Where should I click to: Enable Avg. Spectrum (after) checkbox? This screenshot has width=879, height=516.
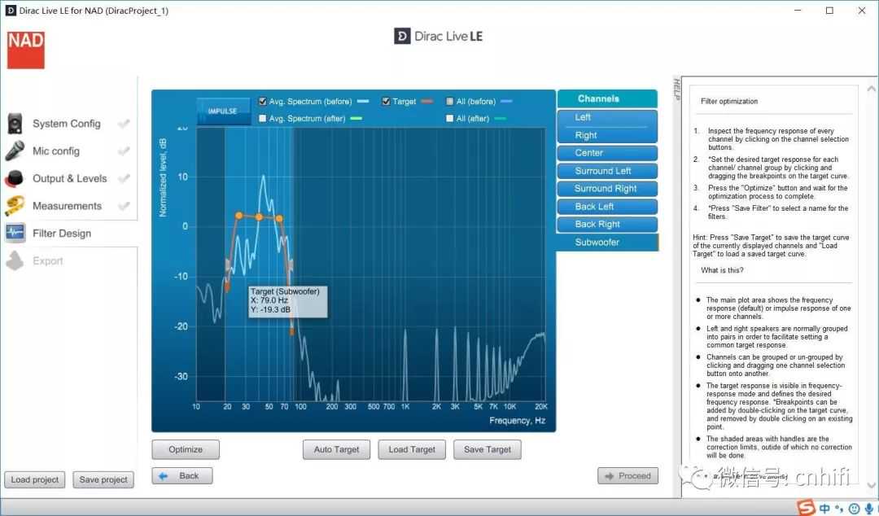263,119
